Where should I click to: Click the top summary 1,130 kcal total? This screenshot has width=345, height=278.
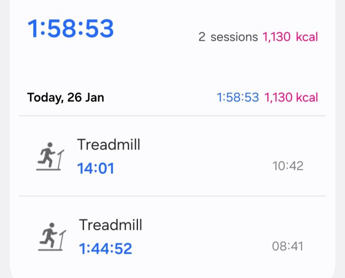[x=290, y=37]
